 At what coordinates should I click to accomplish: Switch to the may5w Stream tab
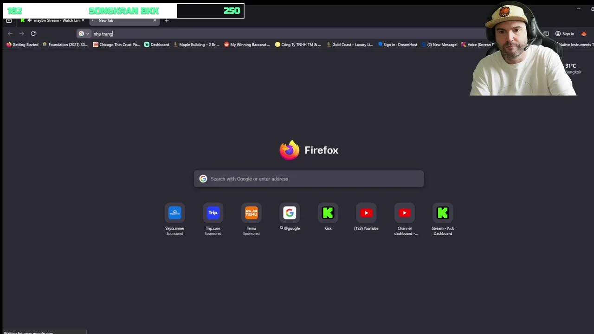point(52,20)
